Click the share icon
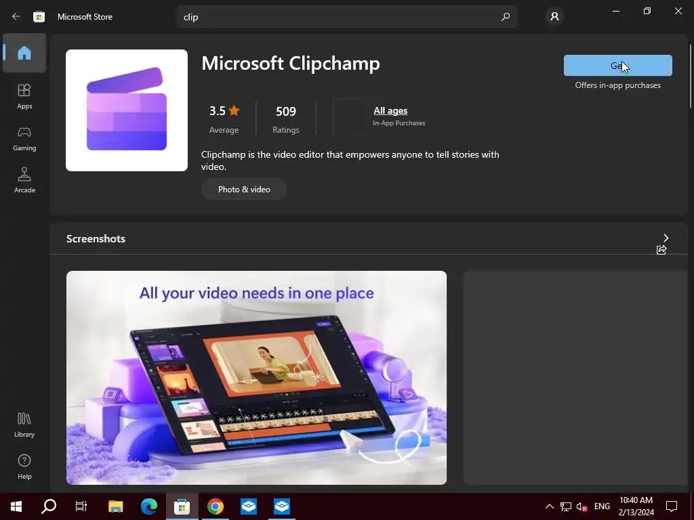 point(661,250)
